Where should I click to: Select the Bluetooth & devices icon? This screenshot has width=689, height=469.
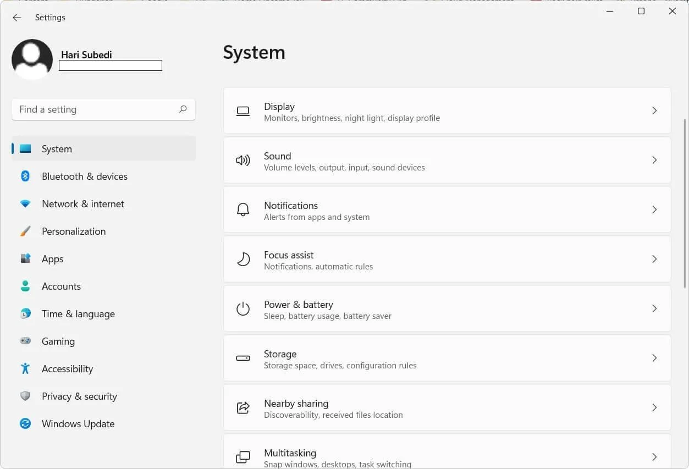[25, 176]
